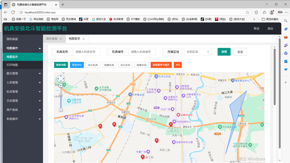Open the 所属区域 全部区域 dropdown
Image resolution: width=290 pixels, height=163 pixels.
198,52
